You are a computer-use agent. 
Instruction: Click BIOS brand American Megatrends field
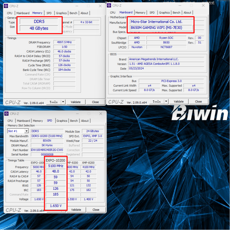(166, 59)
